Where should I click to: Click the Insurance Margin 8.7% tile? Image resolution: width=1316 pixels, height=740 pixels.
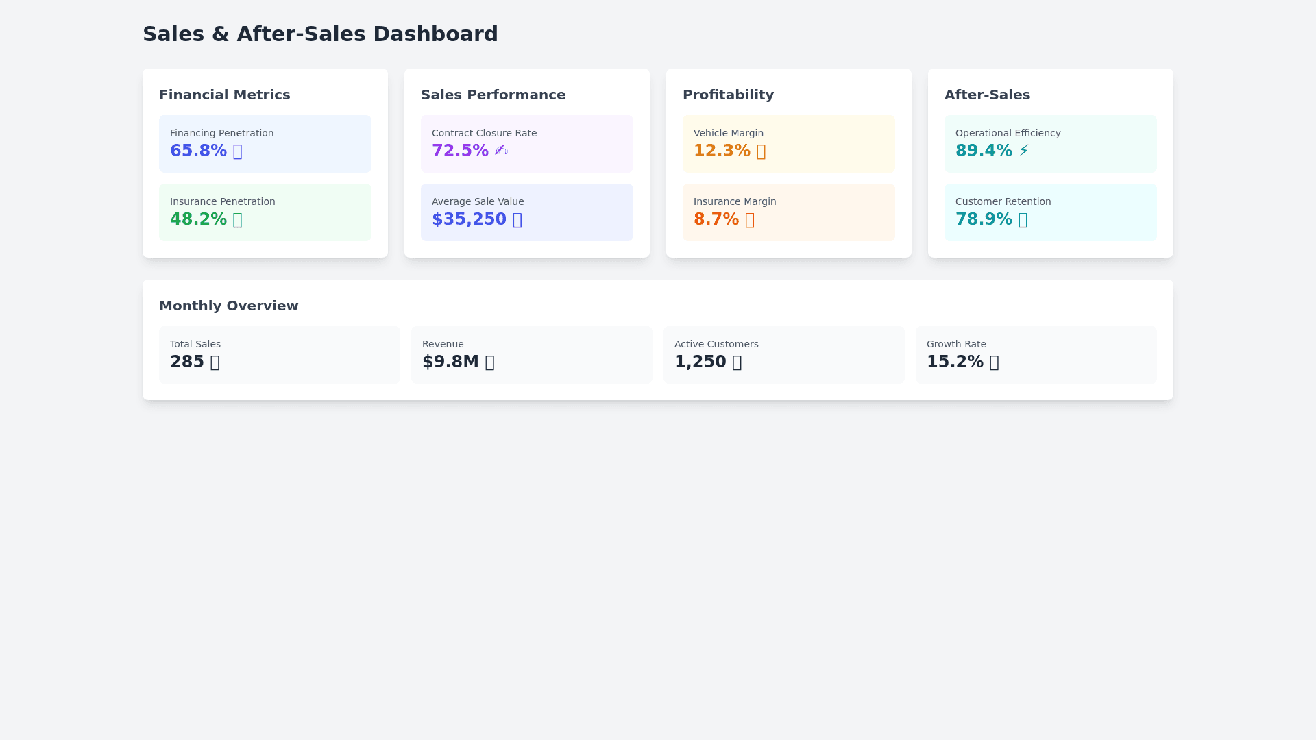pyautogui.click(x=788, y=212)
